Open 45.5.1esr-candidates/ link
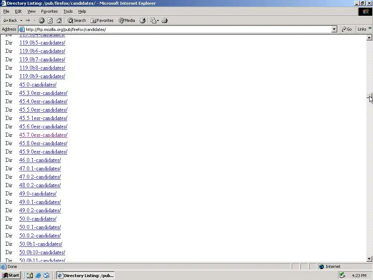This screenshot has width=373, height=280. [43, 118]
